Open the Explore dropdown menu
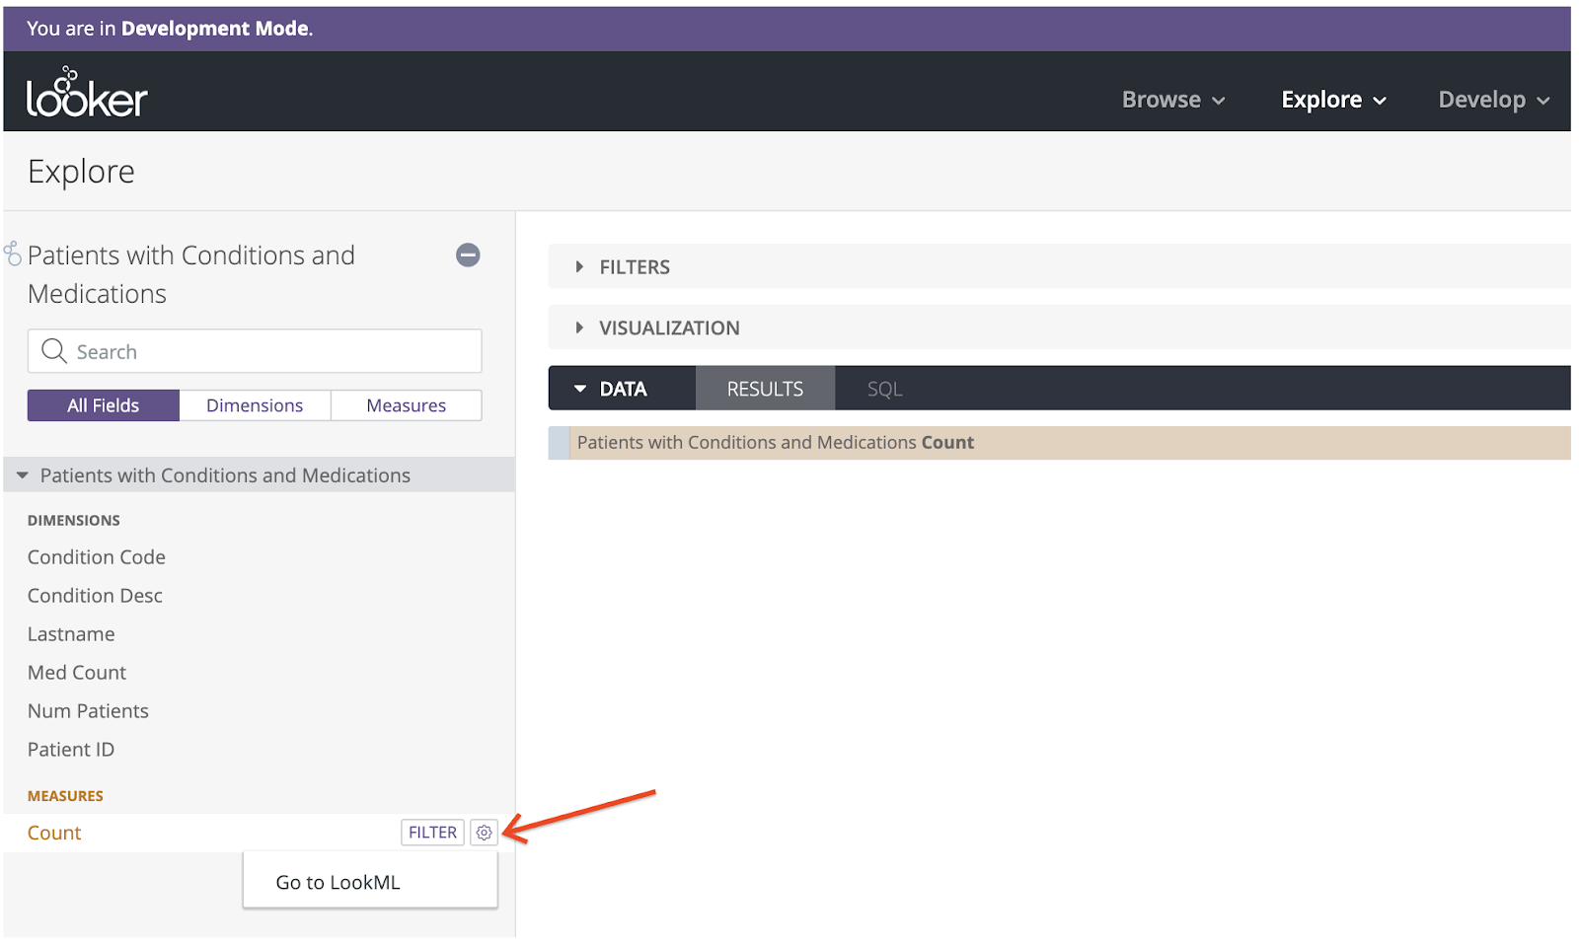1579x947 pixels. tap(1333, 100)
